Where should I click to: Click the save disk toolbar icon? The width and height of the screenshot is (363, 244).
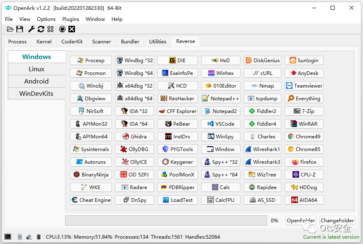click(x=20, y=29)
